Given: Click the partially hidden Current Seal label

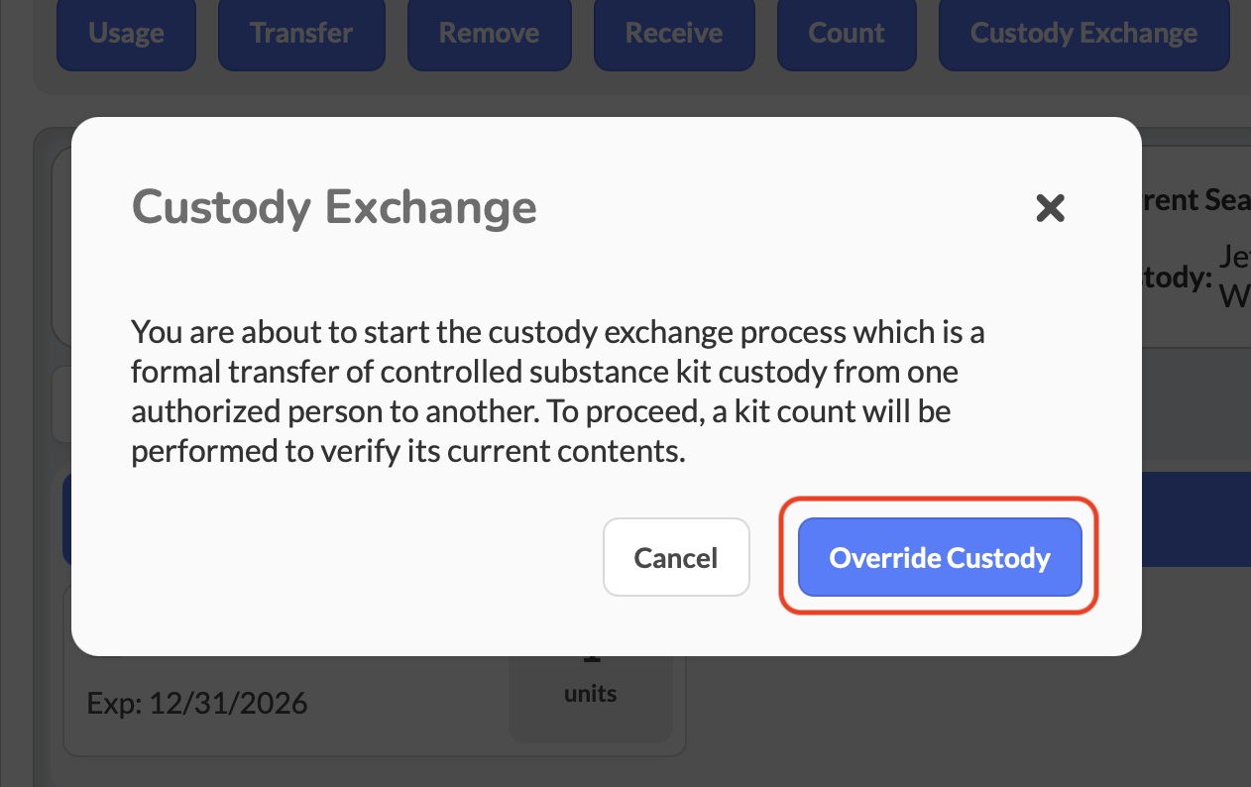Looking at the screenshot, I should coord(1195,200).
